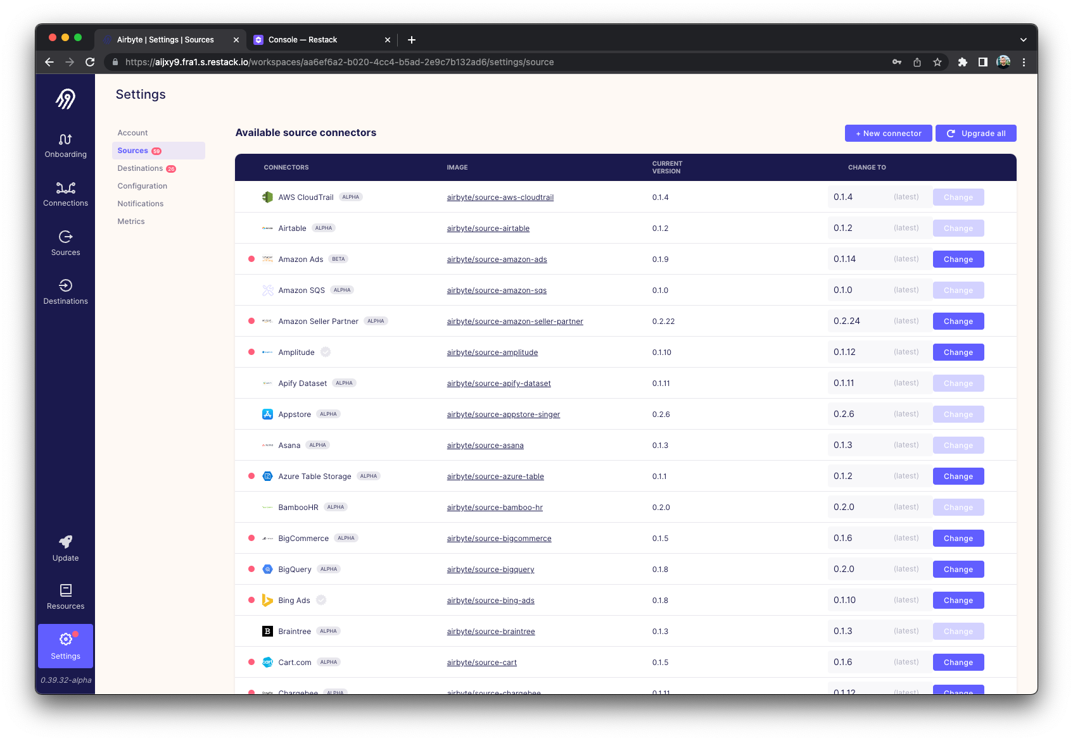Reload the current page
The height and width of the screenshot is (741, 1073).
point(90,62)
